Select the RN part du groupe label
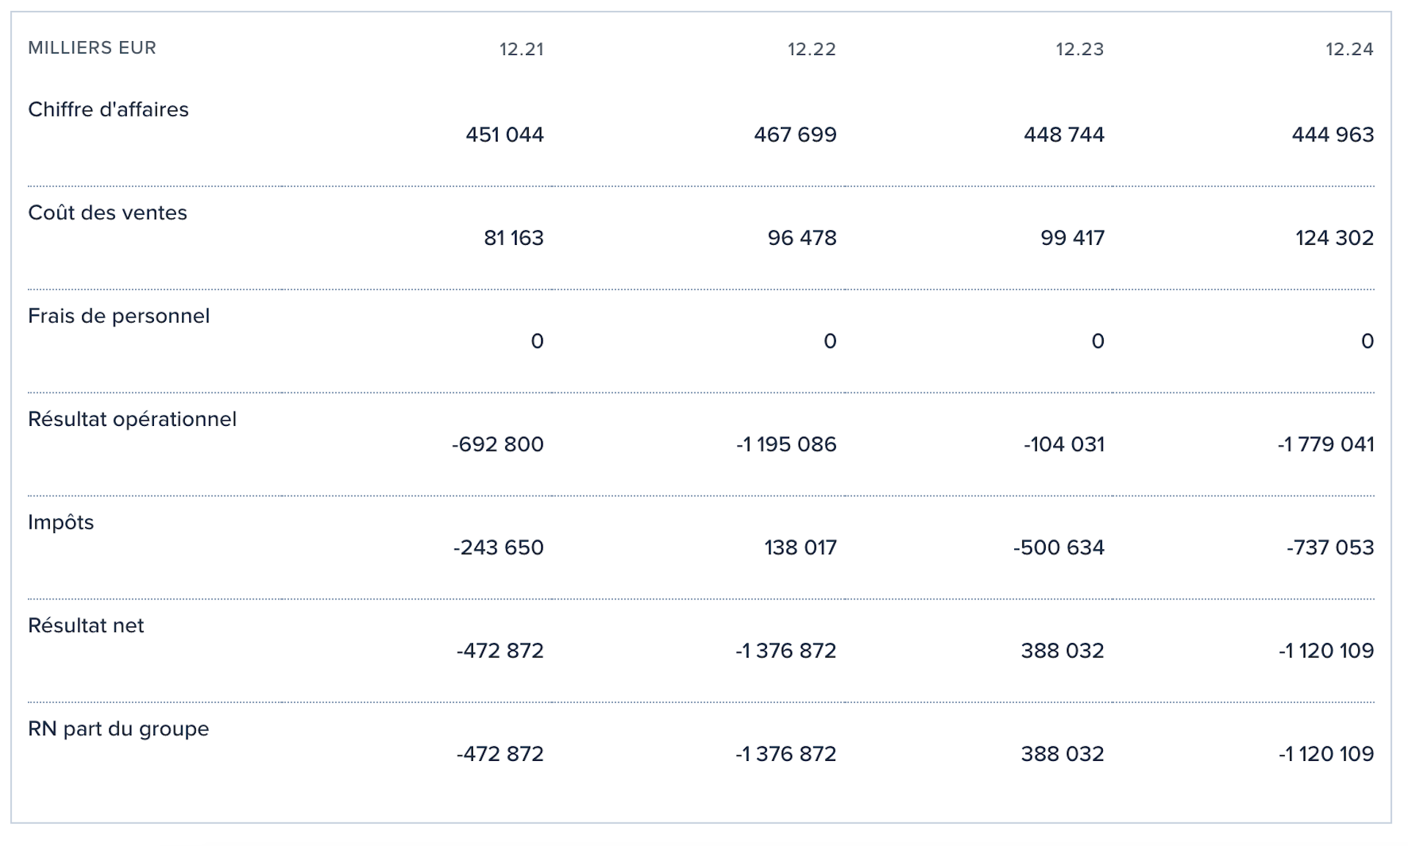 (118, 729)
